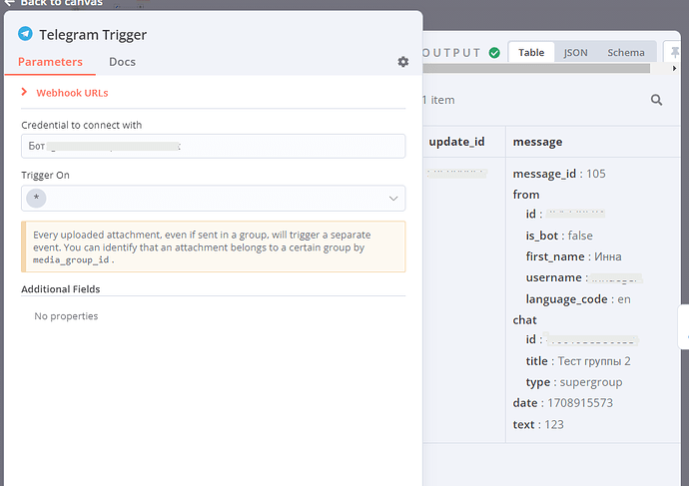The image size is (689, 486).
Task: Click the from section label in output
Action: pyautogui.click(x=526, y=195)
